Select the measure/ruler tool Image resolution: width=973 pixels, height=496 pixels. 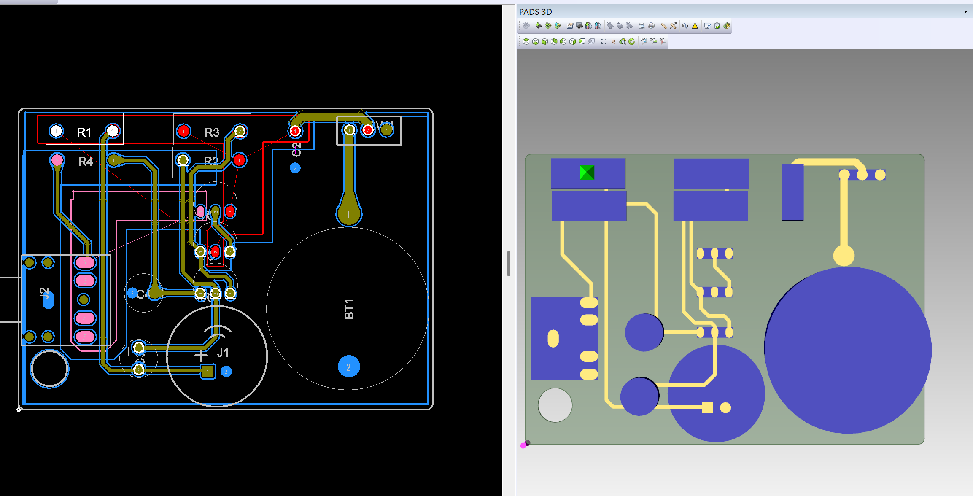click(664, 26)
